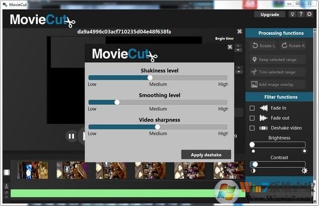Enable the Fade in checkbox
Viewport: 319px width, 206px height.
pyautogui.click(x=252, y=108)
